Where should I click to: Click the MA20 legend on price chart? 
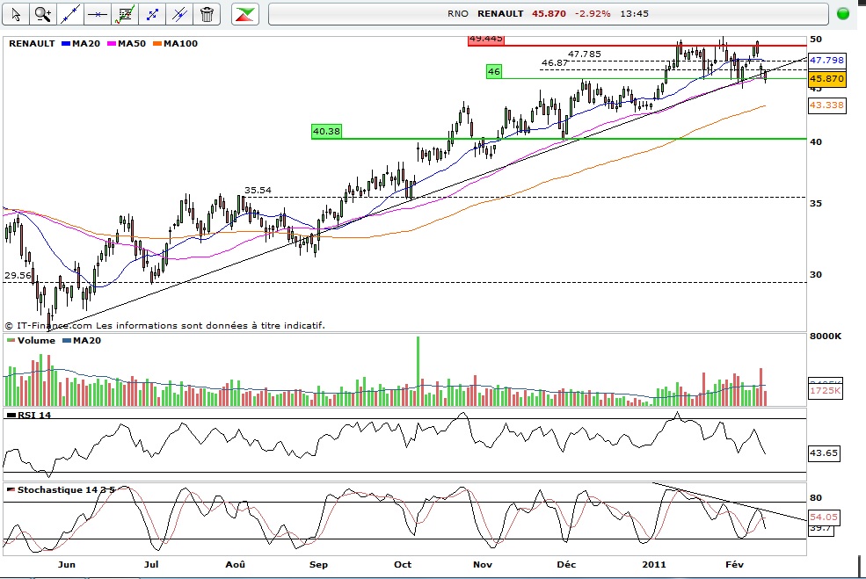point(81,44)
